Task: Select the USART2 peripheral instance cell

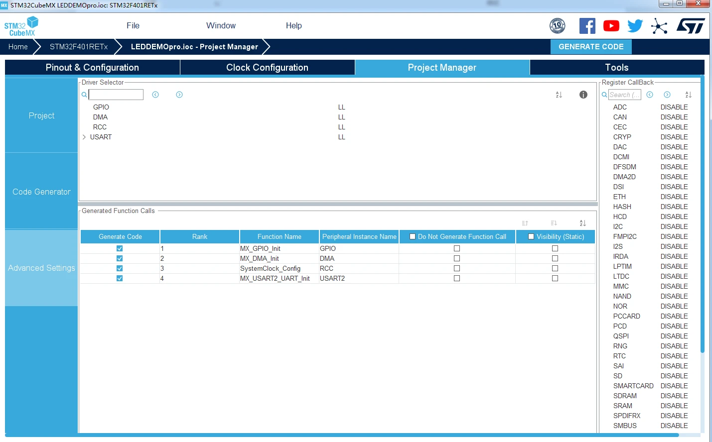Action: [x=359, y=278]
